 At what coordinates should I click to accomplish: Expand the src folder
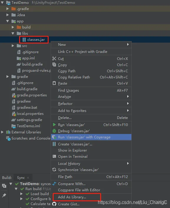pyautogui.click(x=13, y=46)
